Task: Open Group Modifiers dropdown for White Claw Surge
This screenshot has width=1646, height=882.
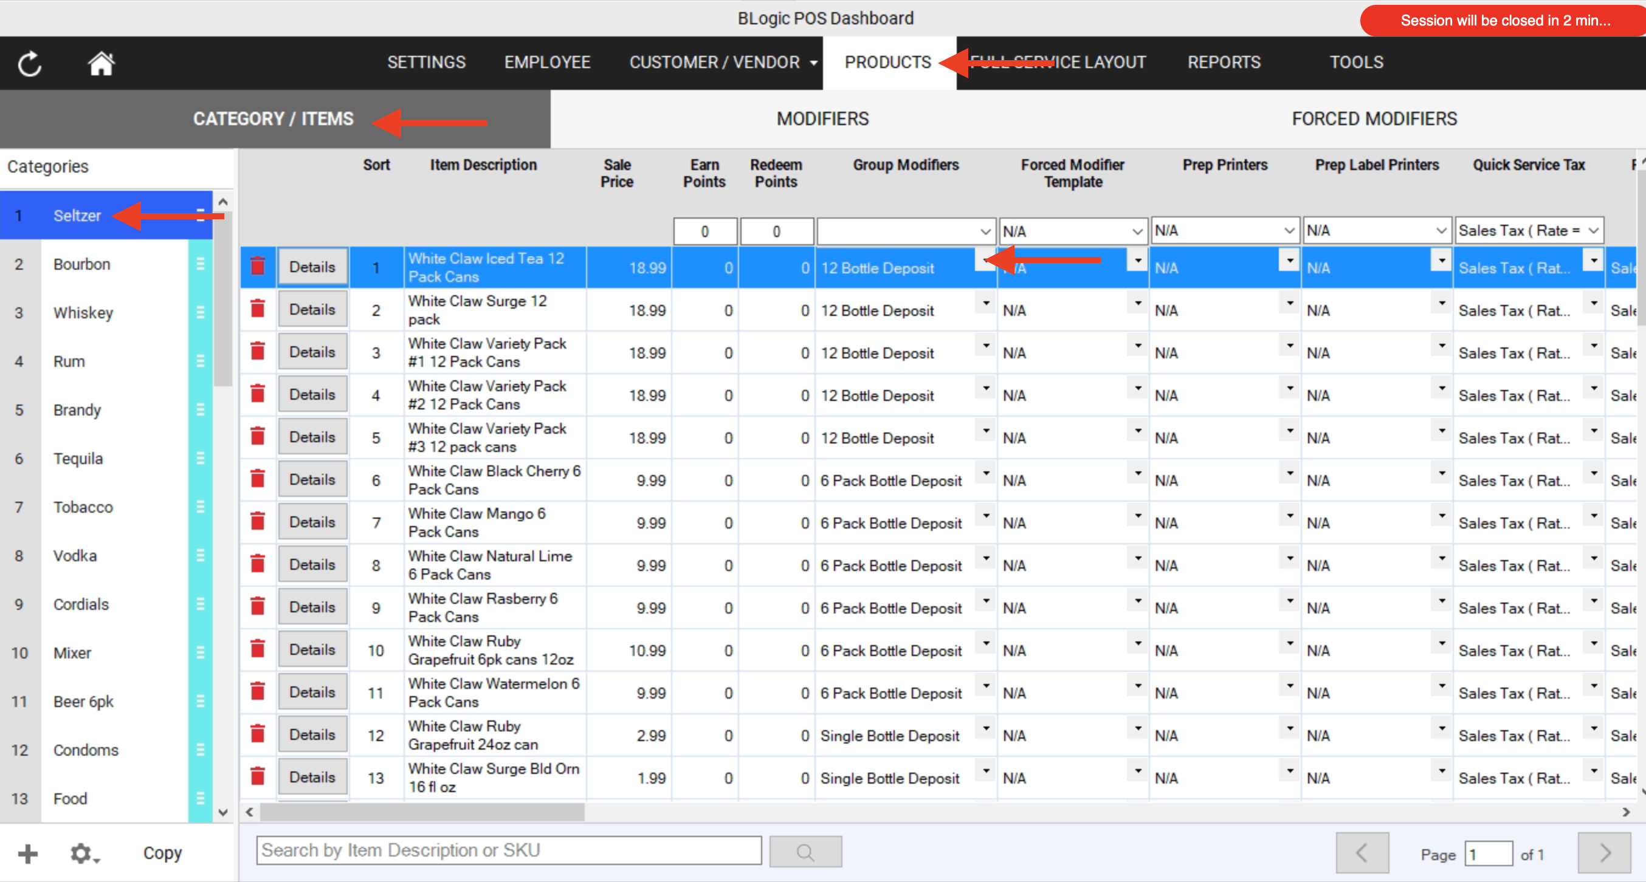Action: [986, 303]
